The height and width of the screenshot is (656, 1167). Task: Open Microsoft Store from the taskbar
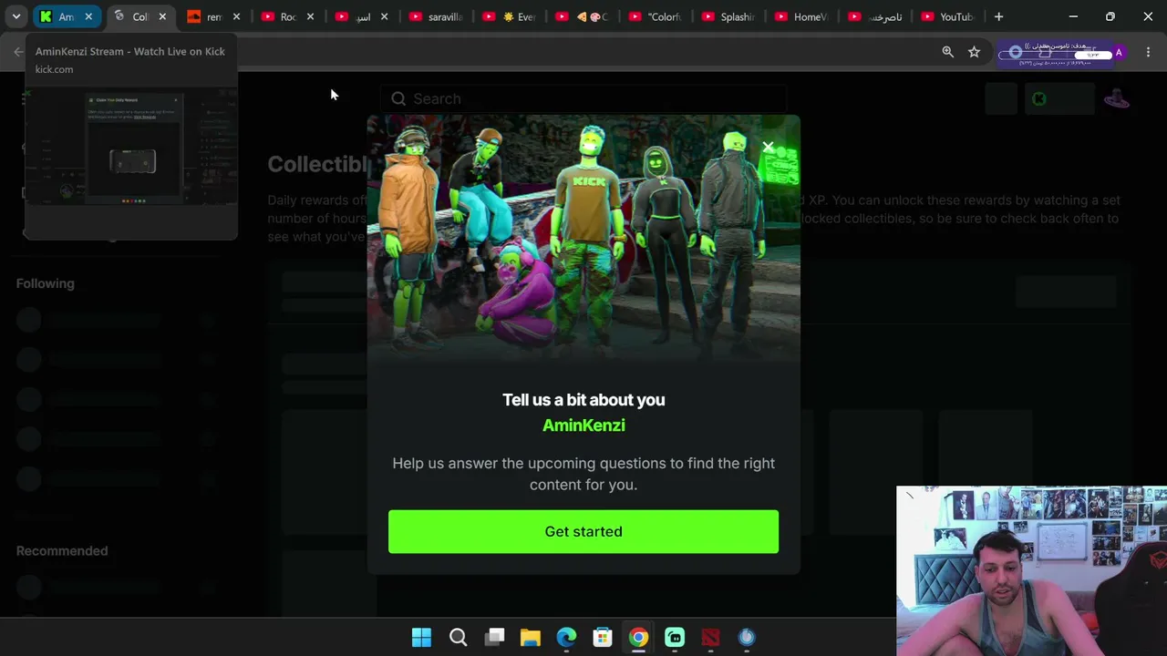pos(602,638)
